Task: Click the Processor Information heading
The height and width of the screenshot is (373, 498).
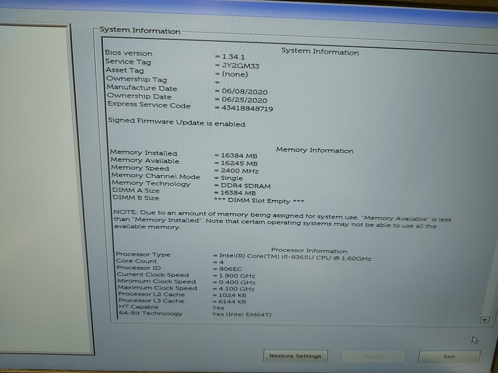Action: (x=309, y=251)
